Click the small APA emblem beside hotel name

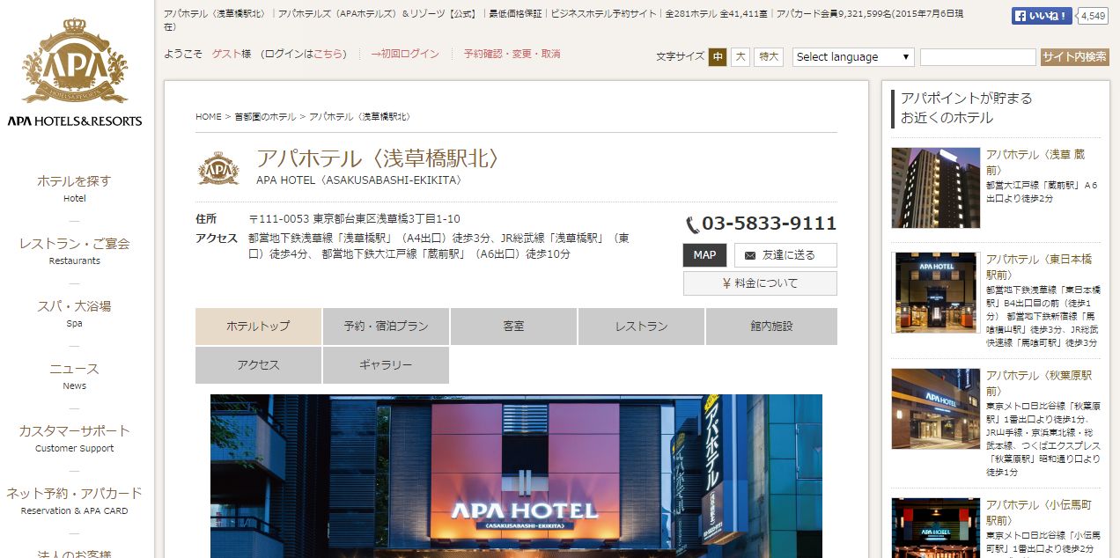click(x=218, y=167)
